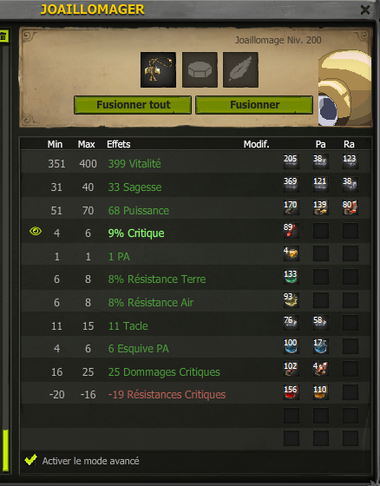Viewport: 380px width, 486px height.
Task: Select the Pa Sagesse rune showing 121
Action: click(320, 184)
